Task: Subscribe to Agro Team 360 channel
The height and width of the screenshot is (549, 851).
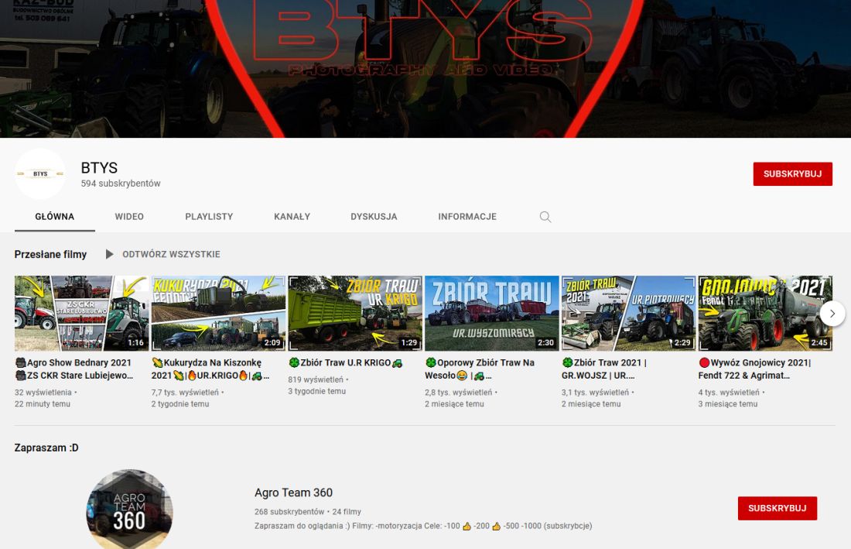Action: click(x=778, y=508)
